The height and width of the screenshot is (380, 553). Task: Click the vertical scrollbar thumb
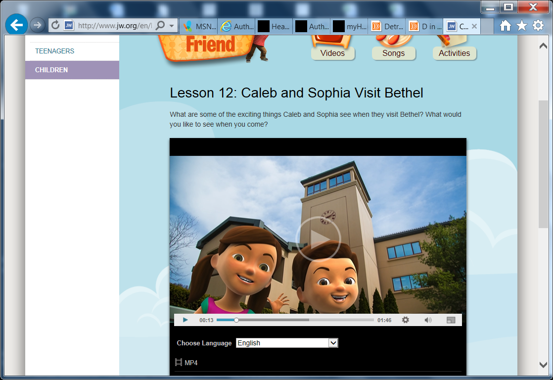tap(543, 164)
